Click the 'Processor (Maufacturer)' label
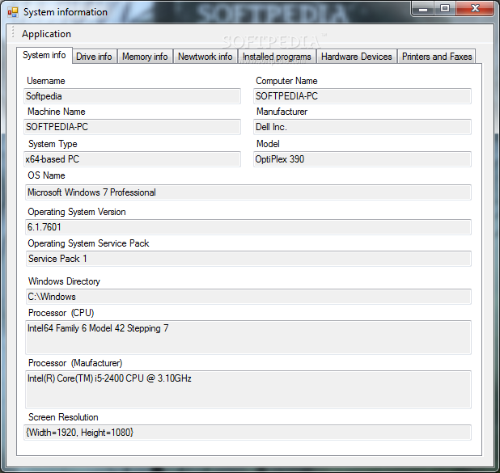The width and height of the screenshot is (500, 473). click(75, 363)
